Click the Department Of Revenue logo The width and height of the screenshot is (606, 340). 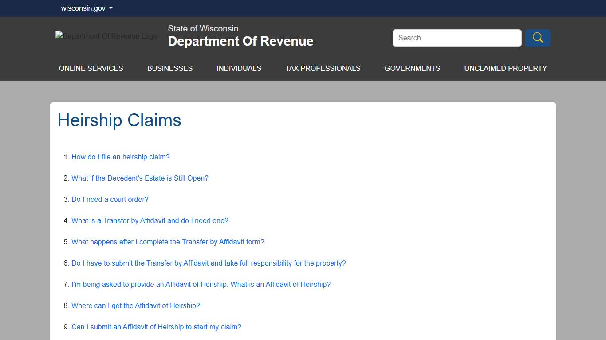coord(106,36)
